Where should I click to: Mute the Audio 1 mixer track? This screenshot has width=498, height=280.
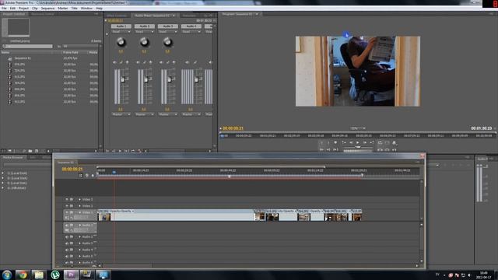pos(114,62)
